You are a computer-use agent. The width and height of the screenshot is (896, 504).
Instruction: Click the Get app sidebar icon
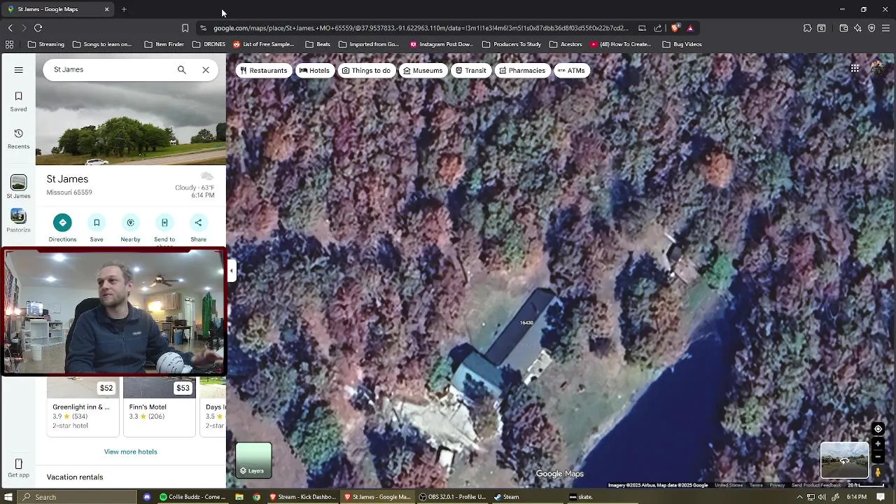pyautogui.click(x=19, y=468)
